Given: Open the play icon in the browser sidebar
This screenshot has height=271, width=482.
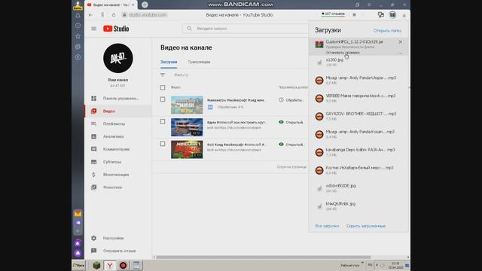Looking at the screenshot, I should pyautogui.click(x=78, y=57).
